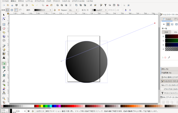Toggle the link gradients lock
Image resolution: width=178 pixels, height=113 pixels.
tap(55, 10)
